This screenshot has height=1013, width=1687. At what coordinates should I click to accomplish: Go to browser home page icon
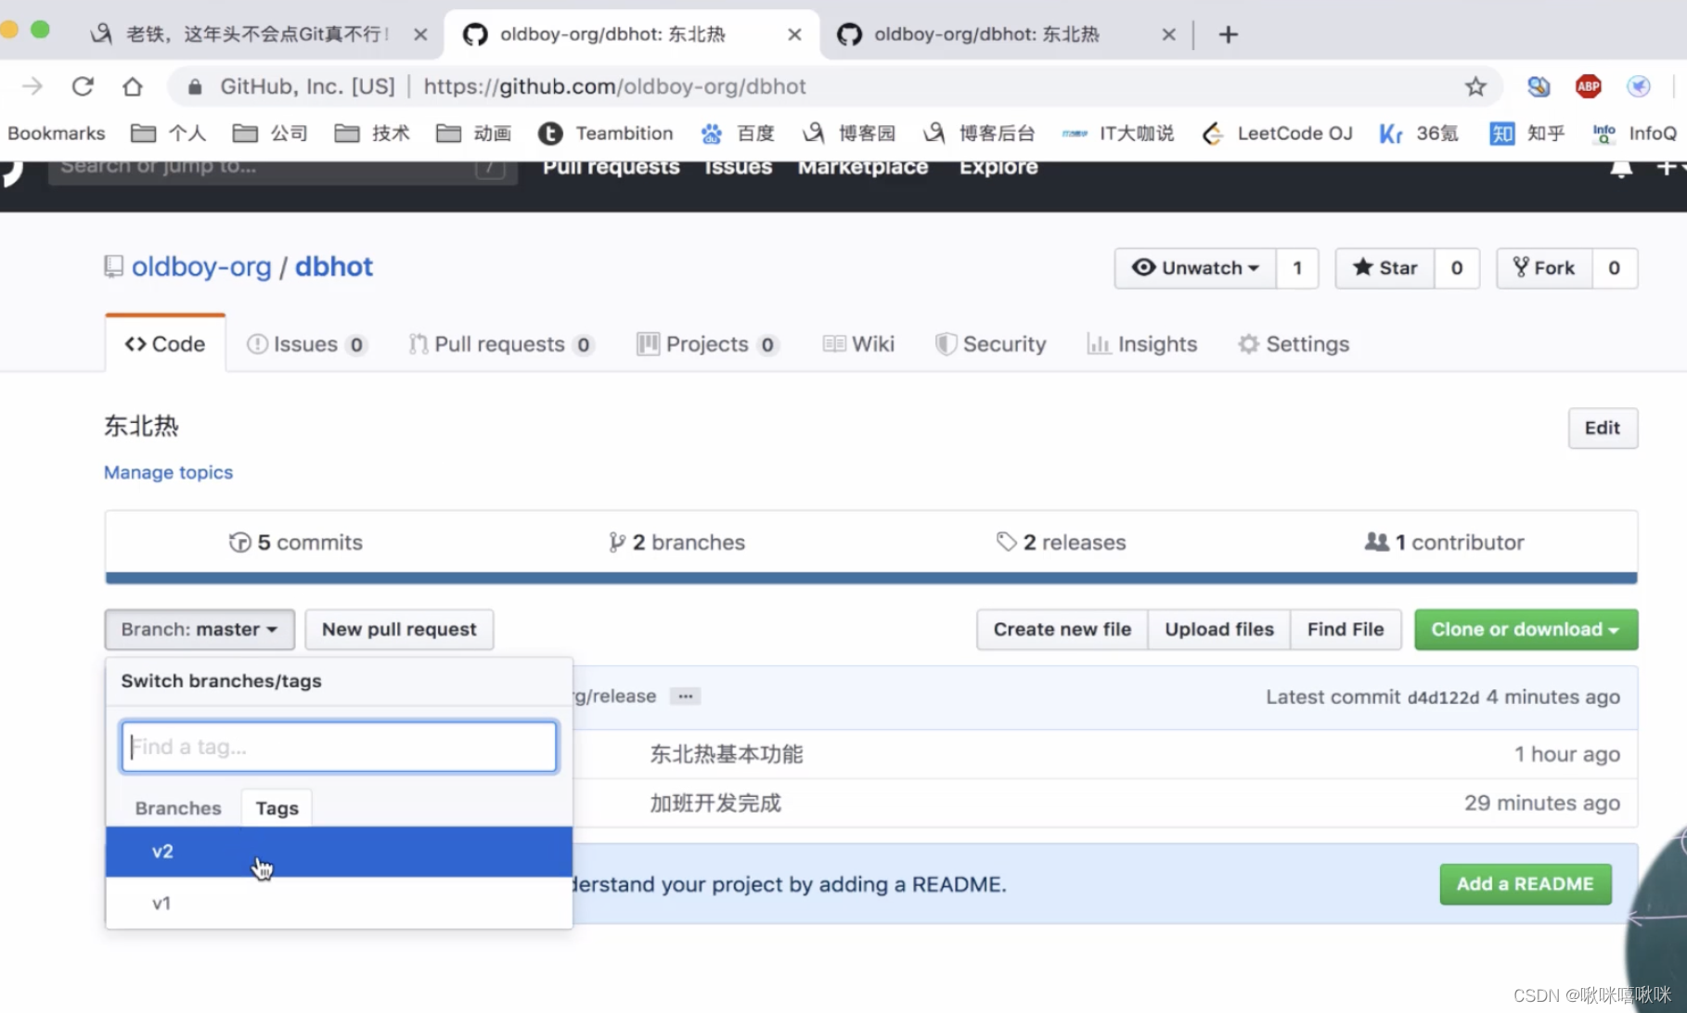133,86
